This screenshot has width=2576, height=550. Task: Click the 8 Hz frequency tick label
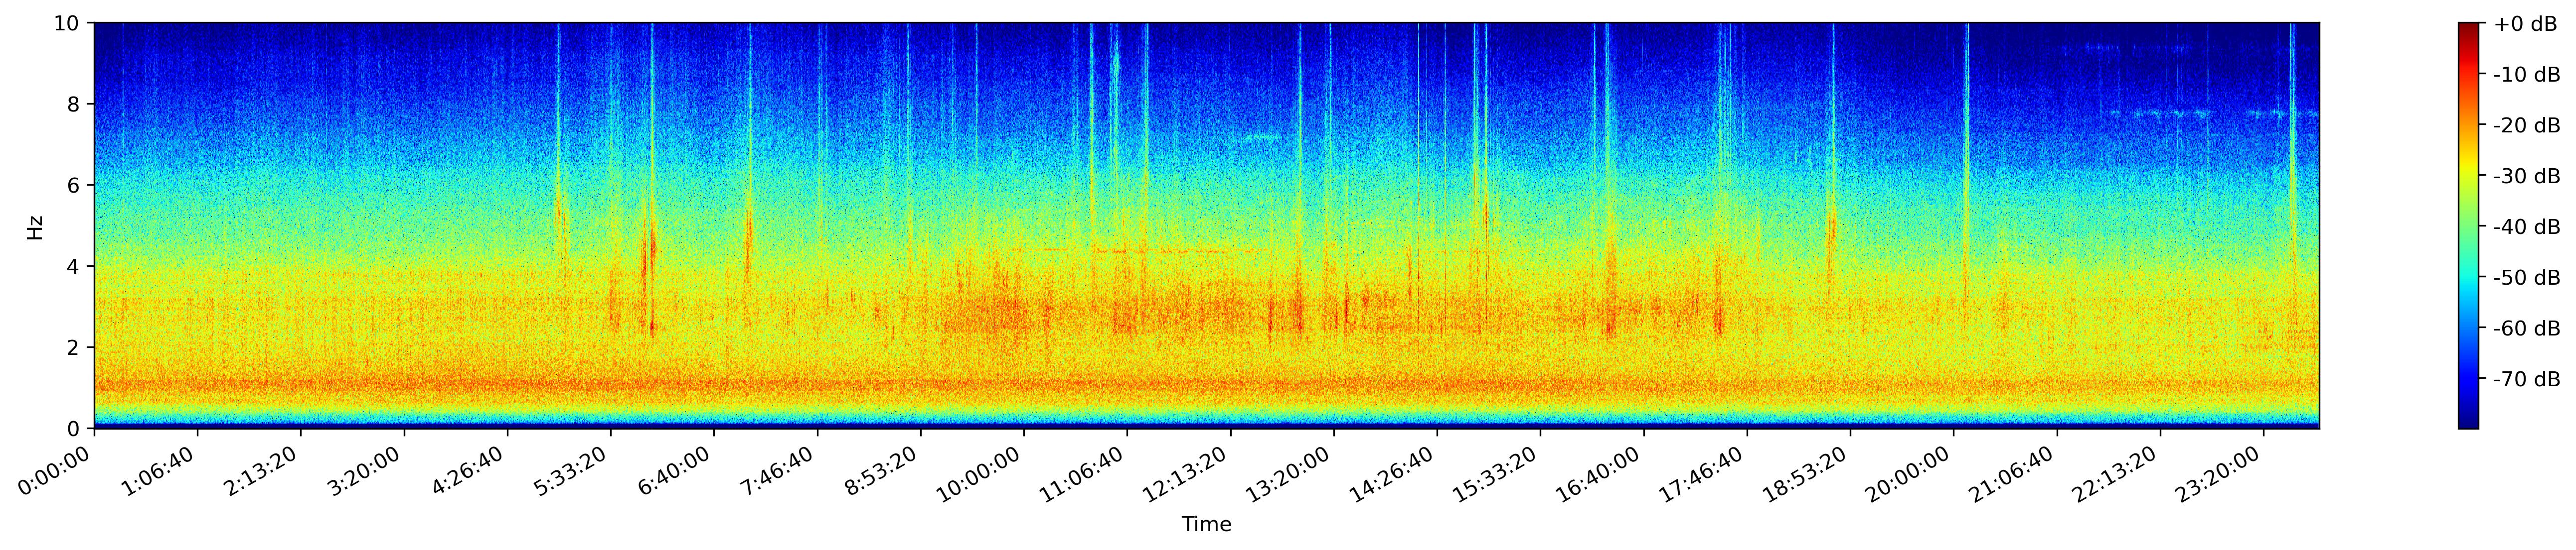point(75,104)
